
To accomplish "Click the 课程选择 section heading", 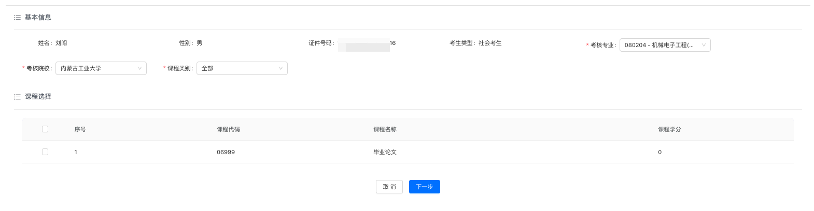I will click(38, 97).
